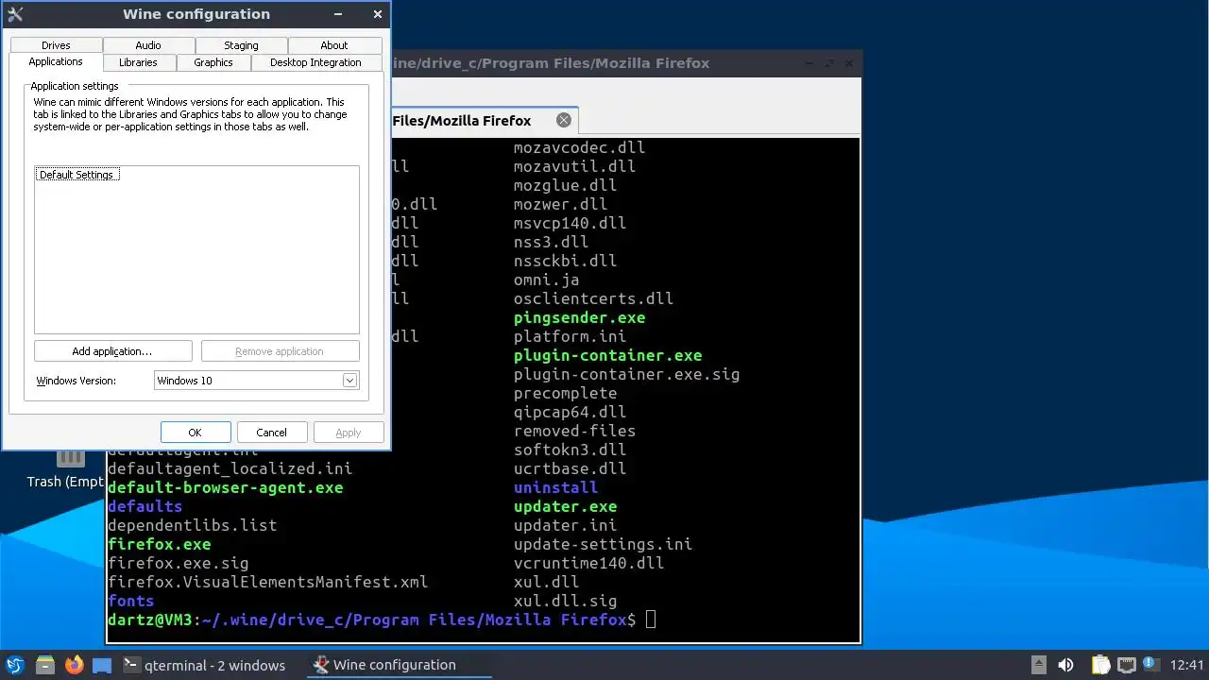The image size is (1209, 680).
Task: Click the defaults directory name
Action: coord(145,506)
